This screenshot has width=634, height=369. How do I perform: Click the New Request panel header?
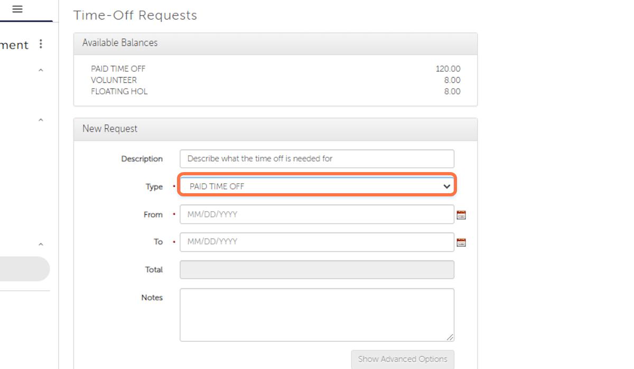coord(275,129)
